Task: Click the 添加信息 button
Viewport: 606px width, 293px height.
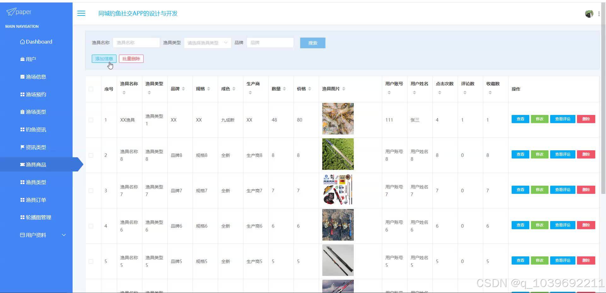Action: tap(104, 59)
